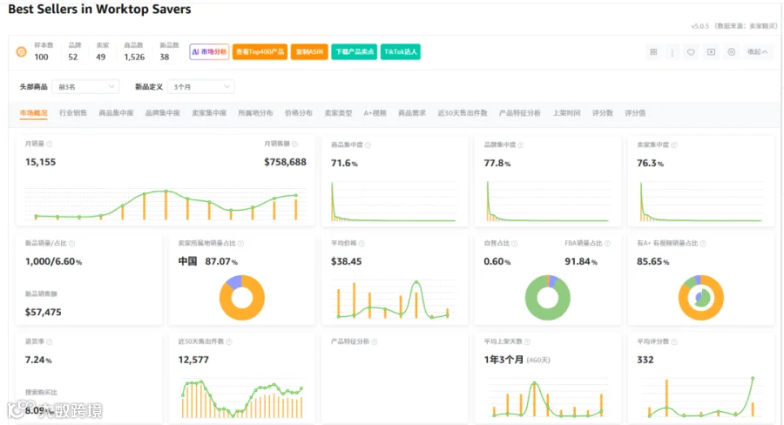Viewport: 784px width, 425px height.
Task: Click the orange 中国 seller-location donut chart
Action: 242,298
